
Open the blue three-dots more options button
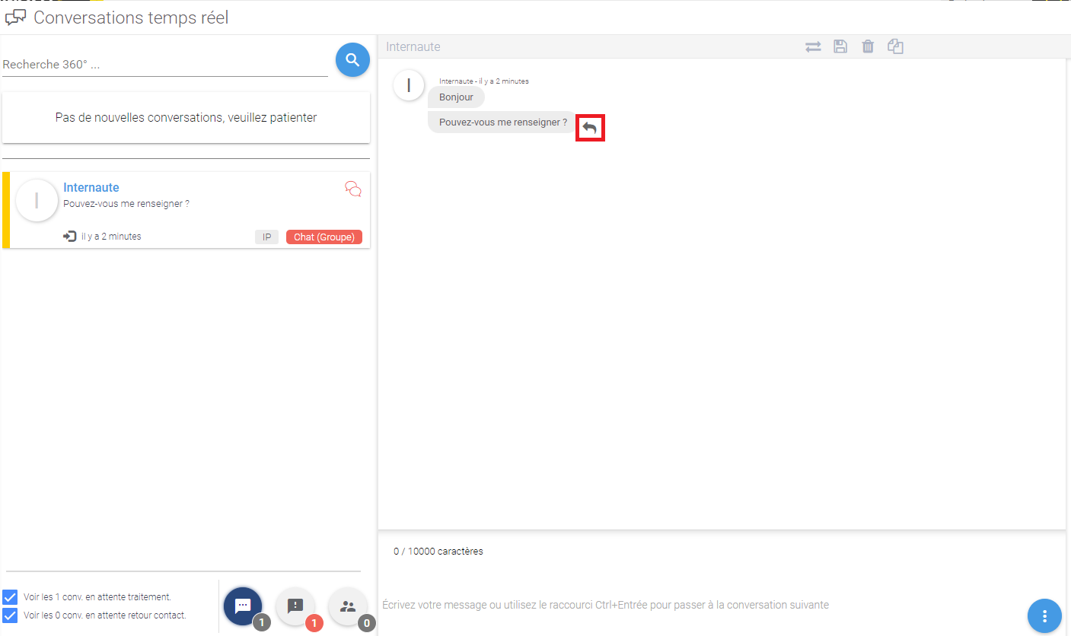pos(1045,615)
